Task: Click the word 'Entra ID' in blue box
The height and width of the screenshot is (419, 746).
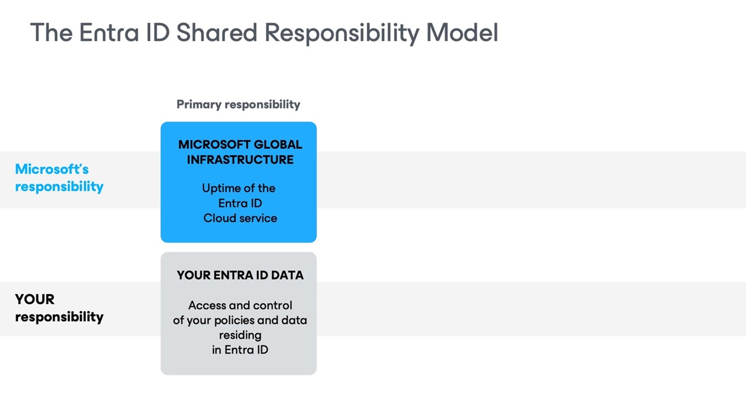Action: coord(240,203)
